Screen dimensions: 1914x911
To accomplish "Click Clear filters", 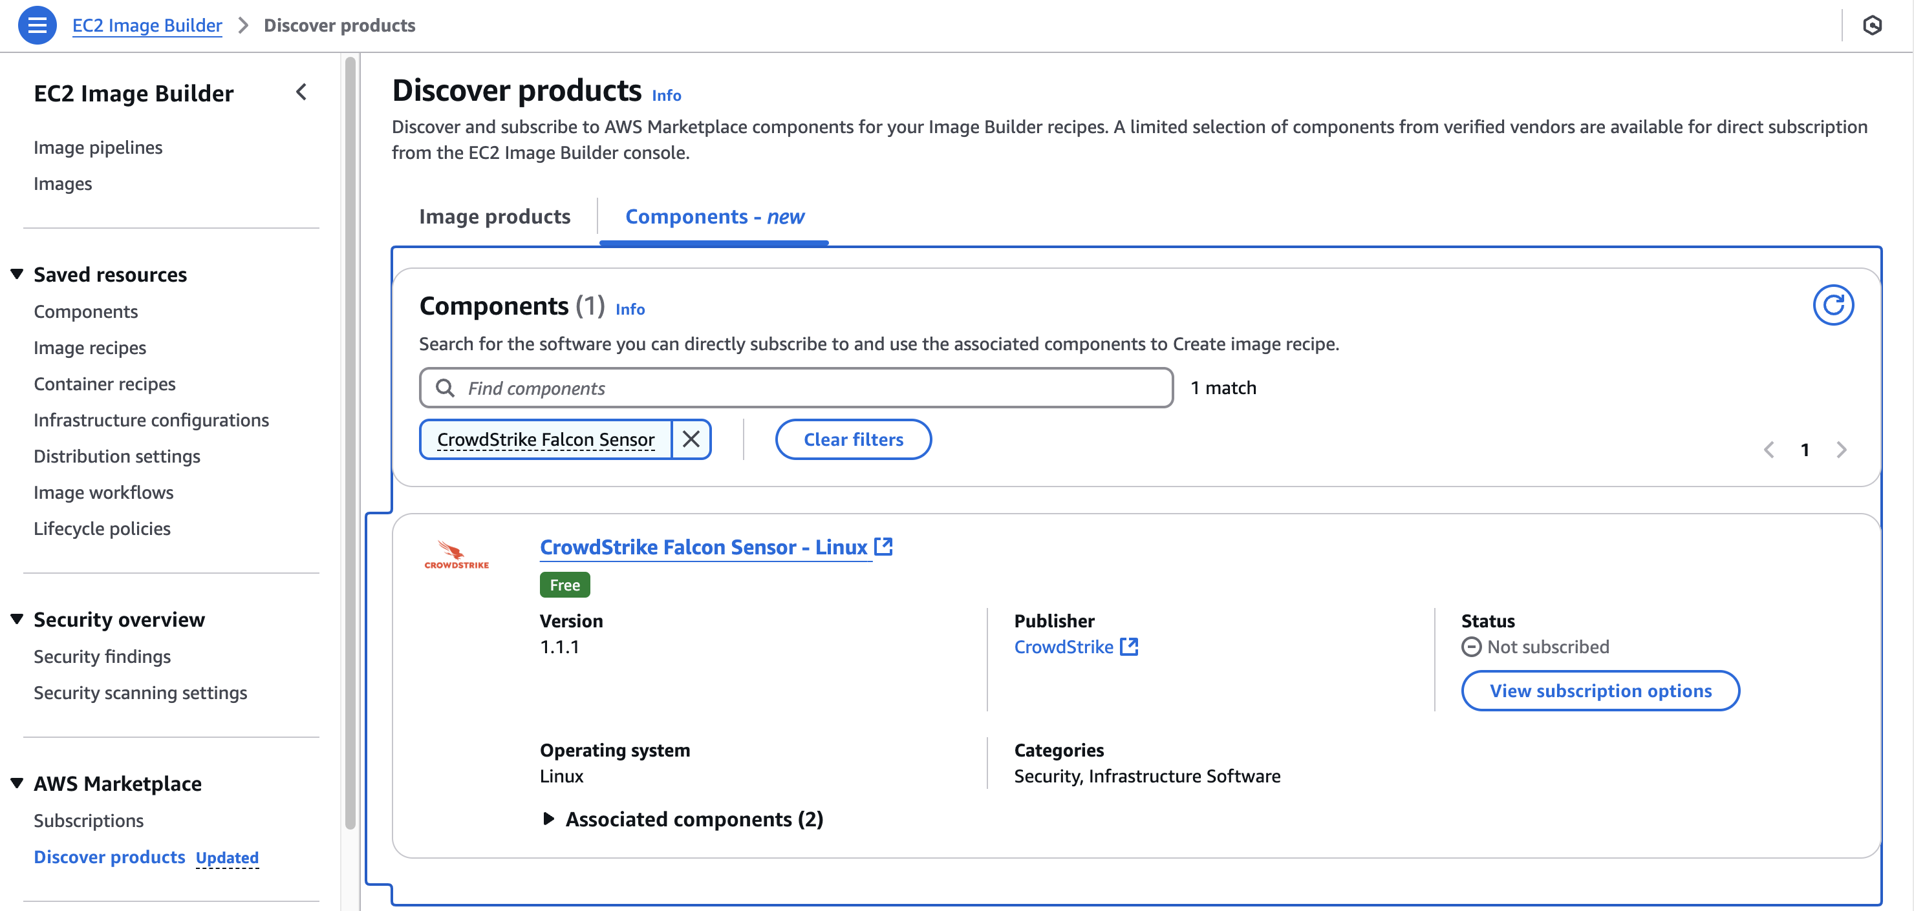I will click(x=853, y=439).
